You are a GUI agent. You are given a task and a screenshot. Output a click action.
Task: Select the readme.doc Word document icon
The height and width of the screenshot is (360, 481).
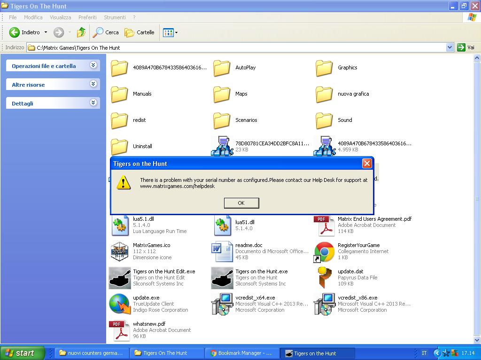(x=222, y=251)
